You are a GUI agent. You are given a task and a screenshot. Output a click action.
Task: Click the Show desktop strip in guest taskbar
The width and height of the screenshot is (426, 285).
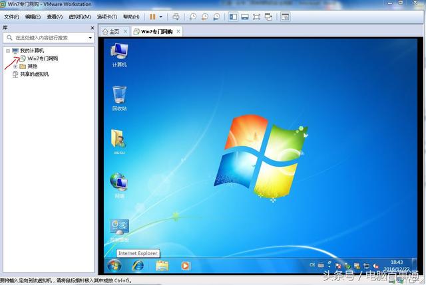click(x=414, y=266)
